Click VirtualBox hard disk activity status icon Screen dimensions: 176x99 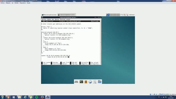coord(150,94)
